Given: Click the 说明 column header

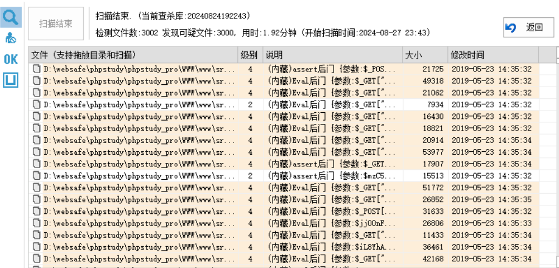Looking at the screenshot, I should (x=332, y=55).
